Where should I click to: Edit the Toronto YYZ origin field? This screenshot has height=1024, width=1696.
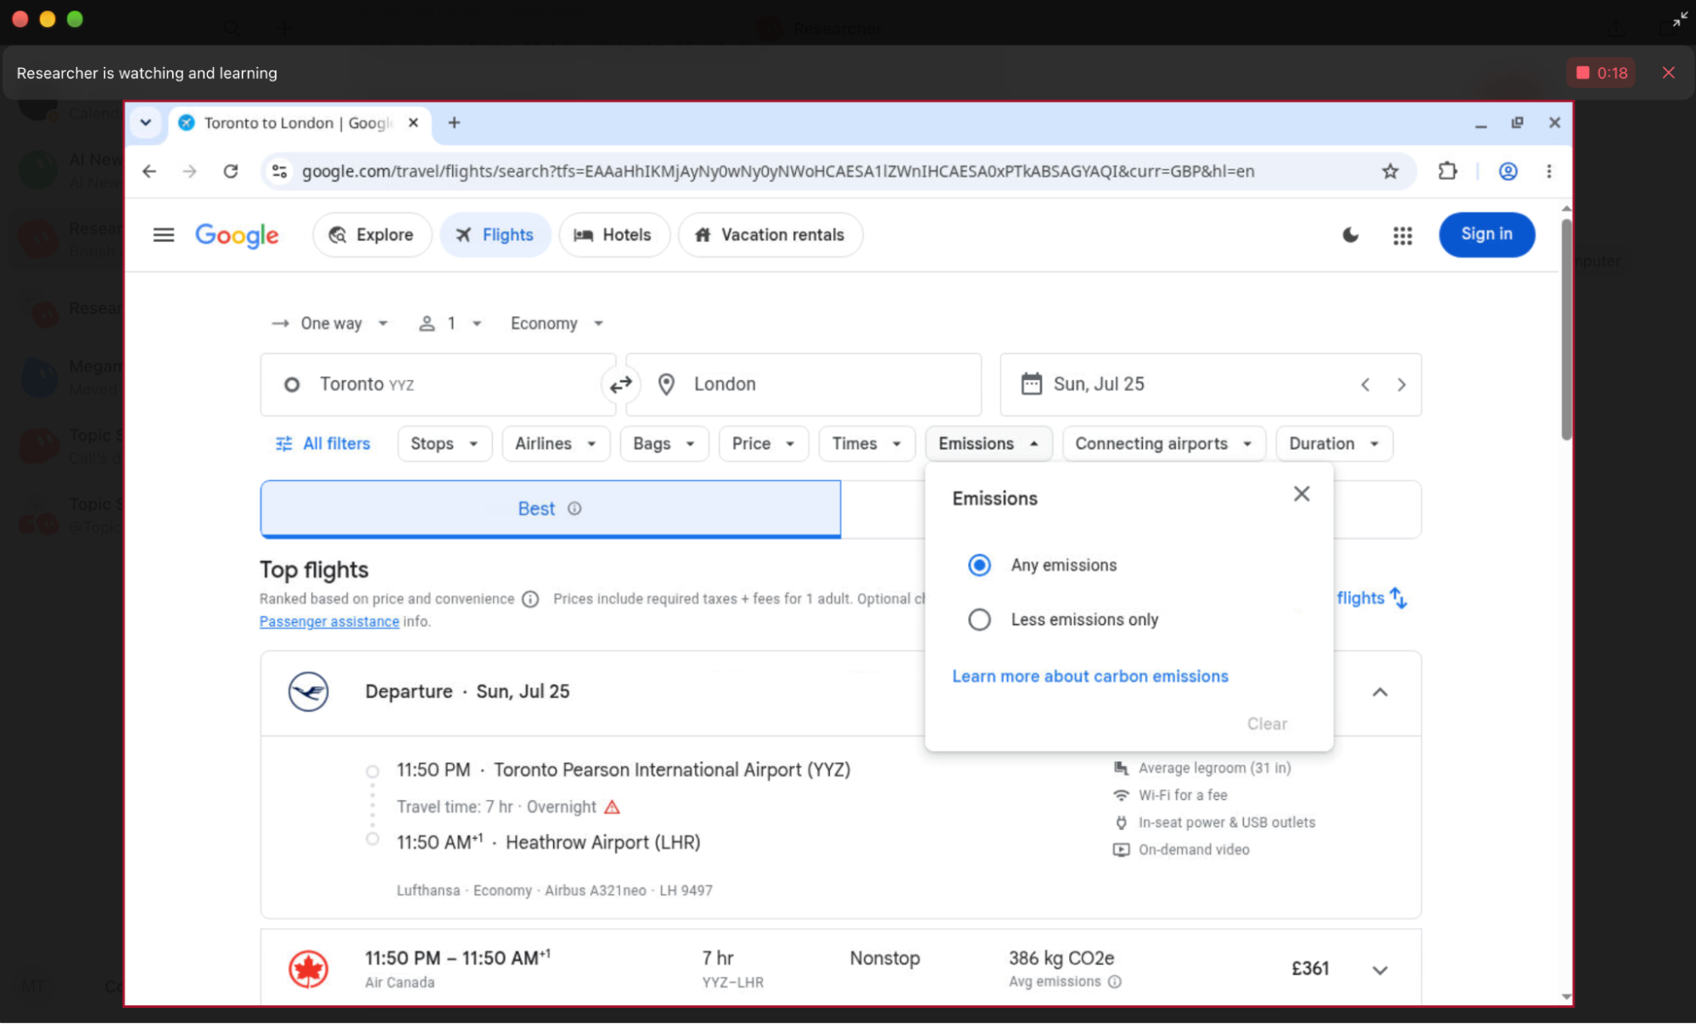pos(438,384)
